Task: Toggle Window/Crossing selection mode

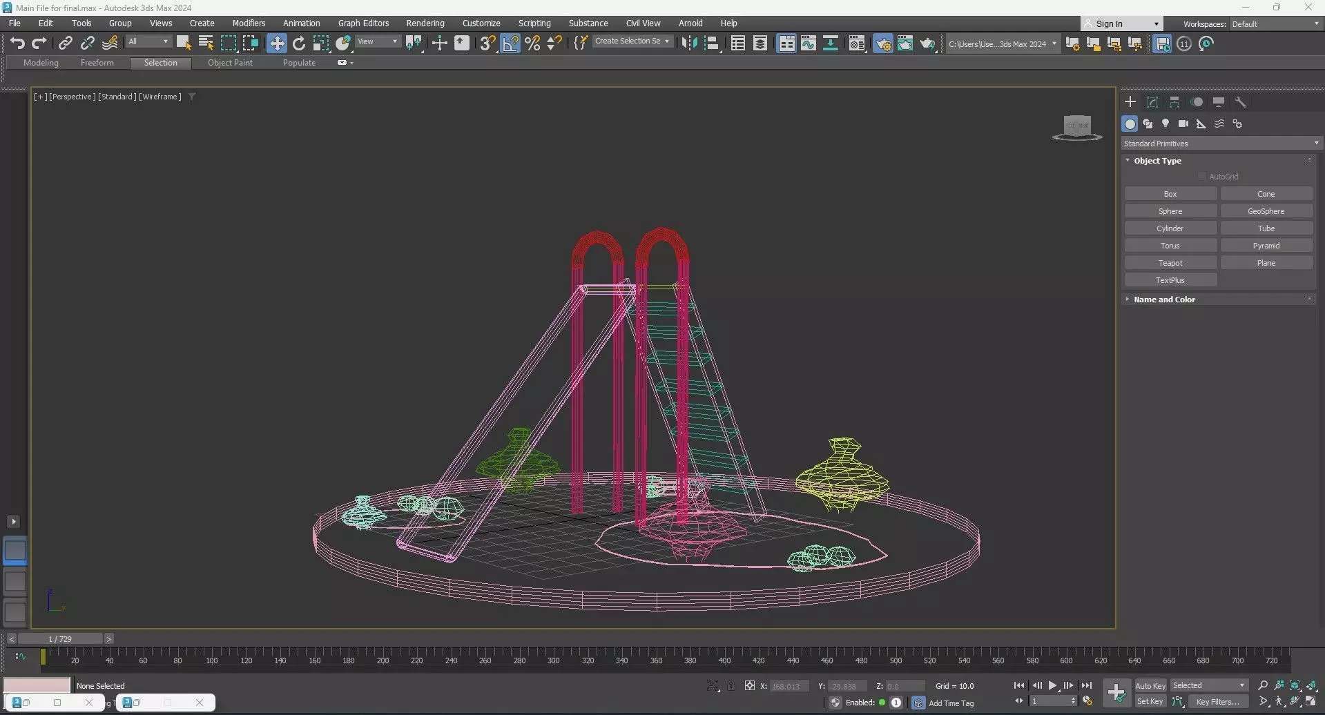Action: pos(251,43)
